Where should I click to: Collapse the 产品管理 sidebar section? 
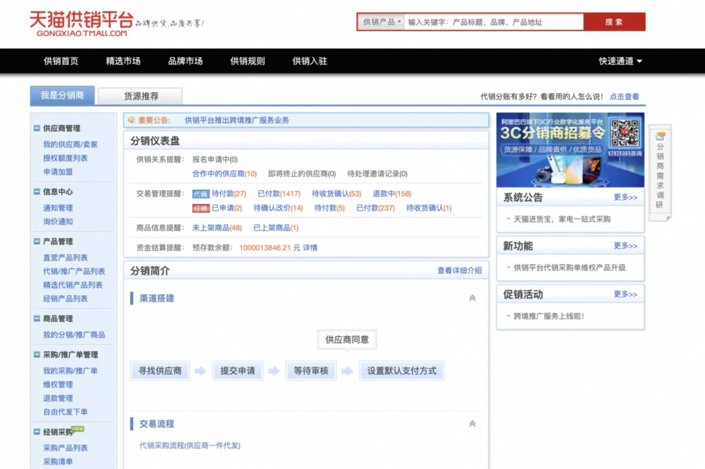[37, 241]
